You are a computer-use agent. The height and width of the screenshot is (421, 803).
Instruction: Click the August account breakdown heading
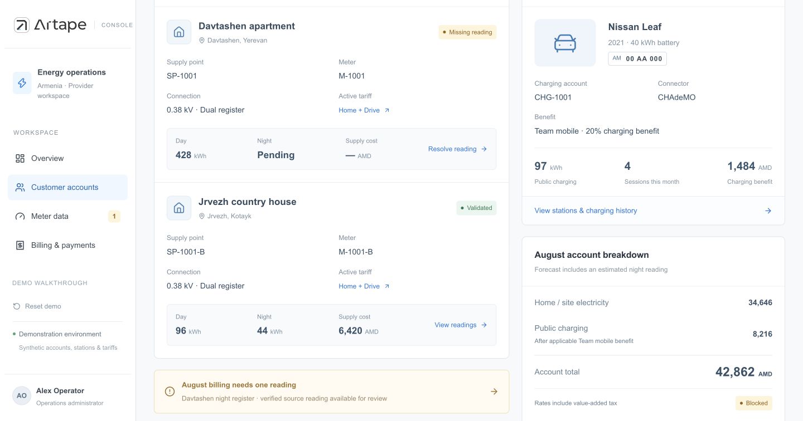pos(592,255)
